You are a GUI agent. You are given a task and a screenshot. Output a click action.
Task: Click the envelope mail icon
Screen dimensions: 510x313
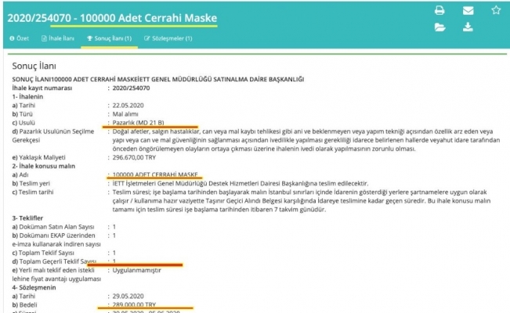[468, 11]
